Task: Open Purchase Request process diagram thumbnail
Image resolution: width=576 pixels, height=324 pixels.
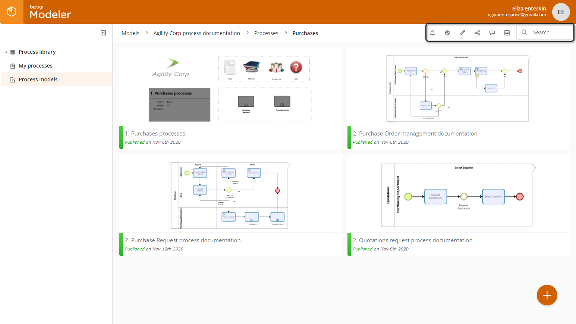Action: click(230, 194)
